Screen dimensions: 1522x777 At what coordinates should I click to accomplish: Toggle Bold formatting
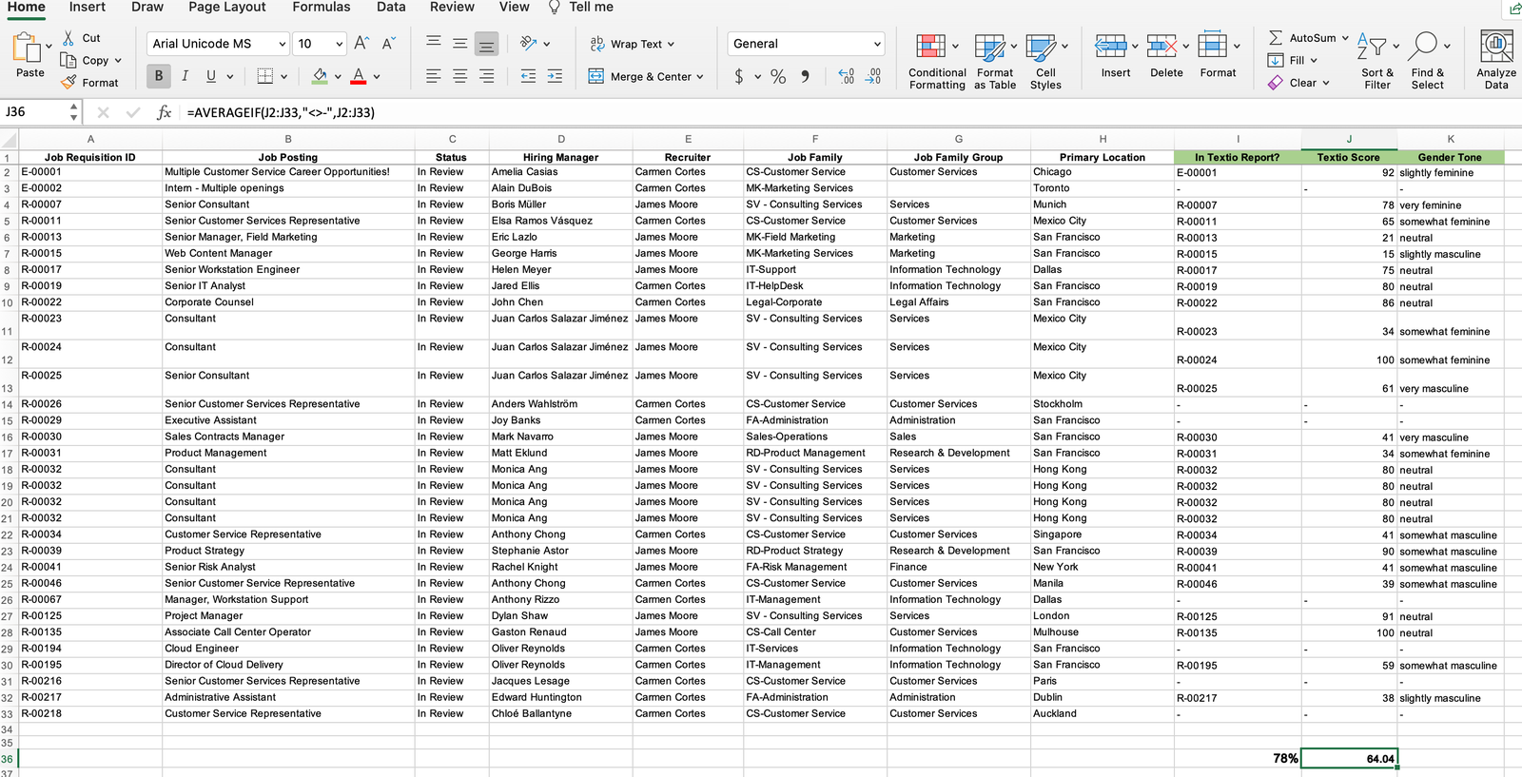(x=159, y=76)
